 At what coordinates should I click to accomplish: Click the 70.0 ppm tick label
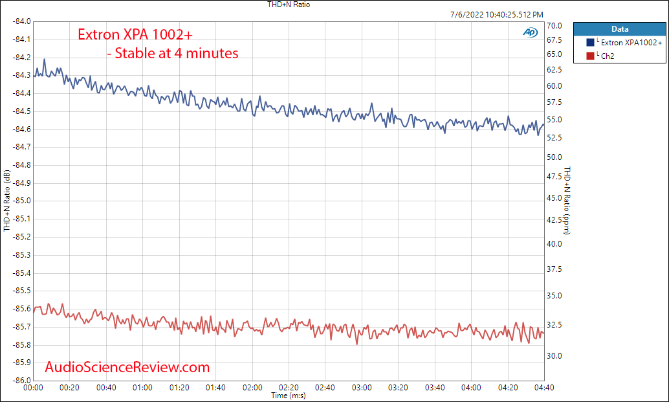pos(554,26)
